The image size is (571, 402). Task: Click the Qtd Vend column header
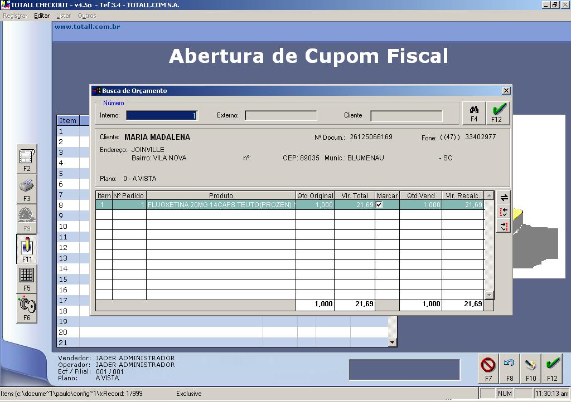pos(420,195)
